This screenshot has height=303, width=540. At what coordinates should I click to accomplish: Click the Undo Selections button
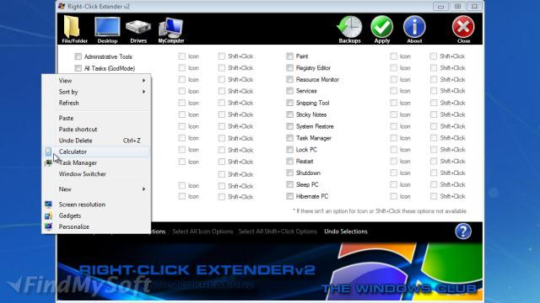(346, 231)
